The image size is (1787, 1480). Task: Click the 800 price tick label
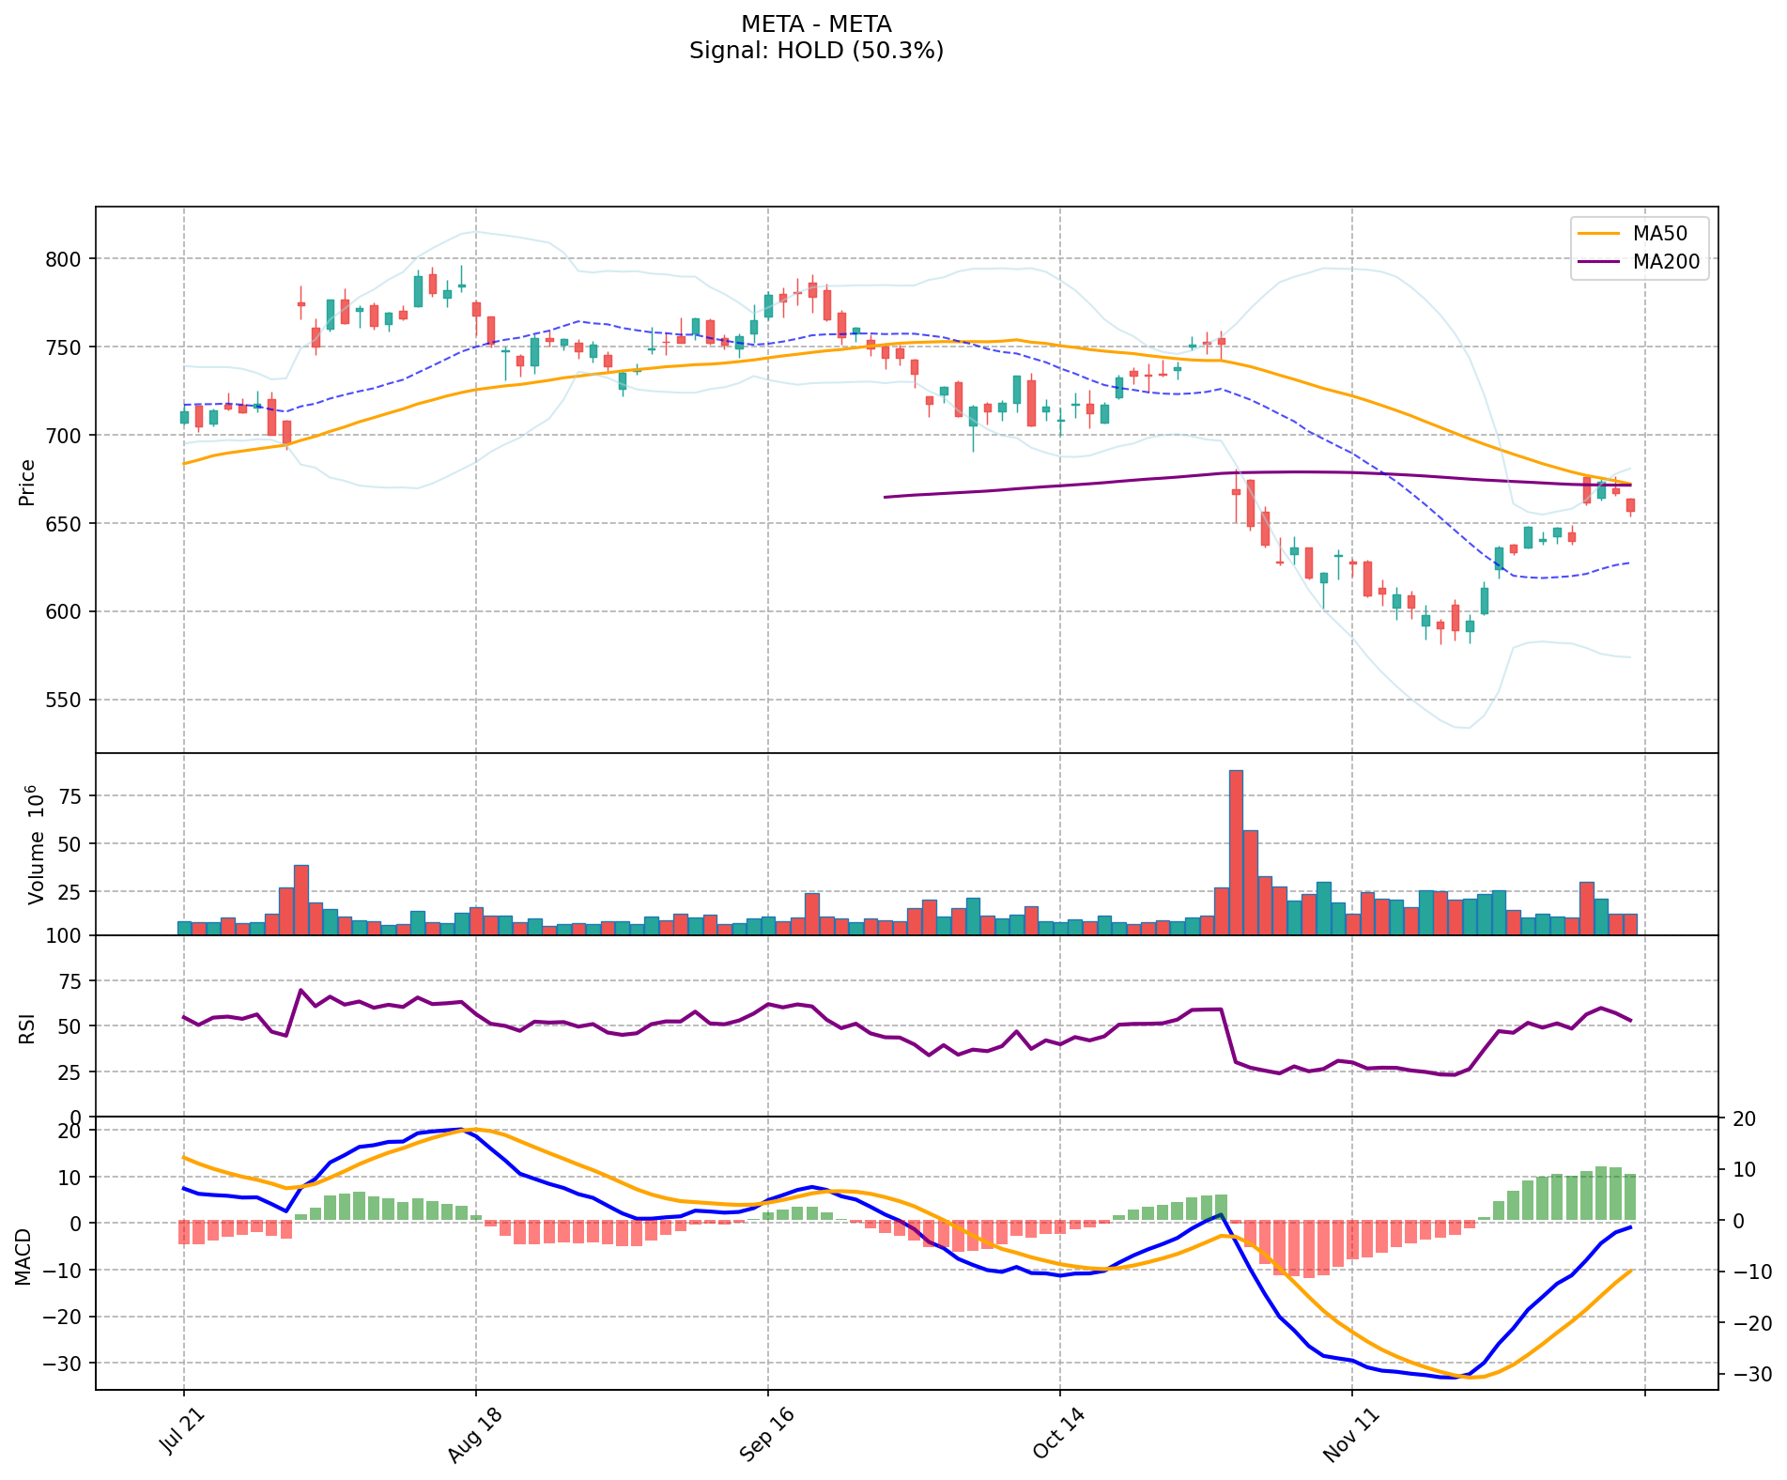click(65, 259)
